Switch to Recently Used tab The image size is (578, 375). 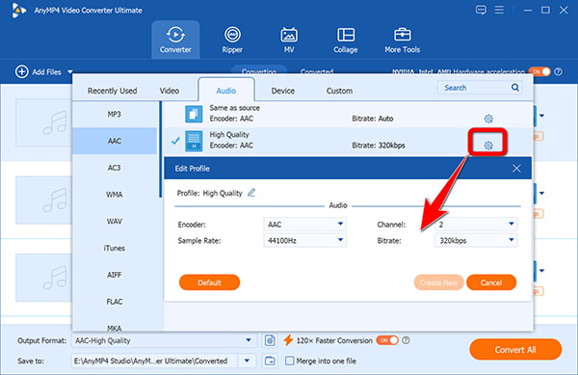click(112, 91)
